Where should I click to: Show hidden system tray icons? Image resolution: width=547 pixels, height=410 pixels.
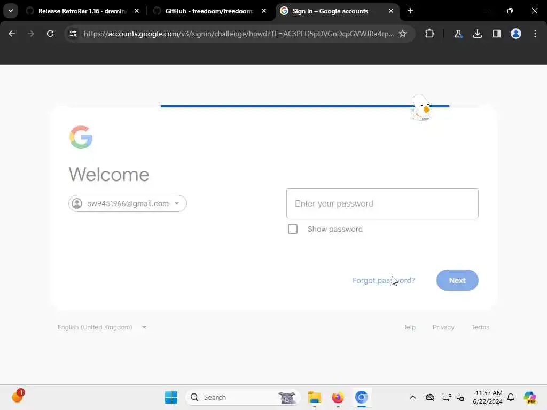point(413,397)
